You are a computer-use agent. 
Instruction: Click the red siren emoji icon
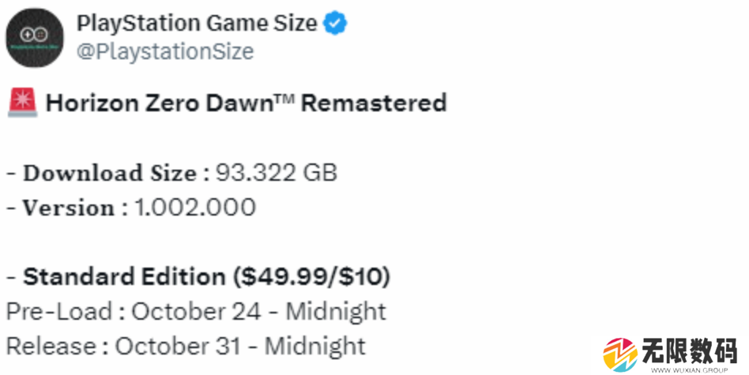(x=22, y=102)
